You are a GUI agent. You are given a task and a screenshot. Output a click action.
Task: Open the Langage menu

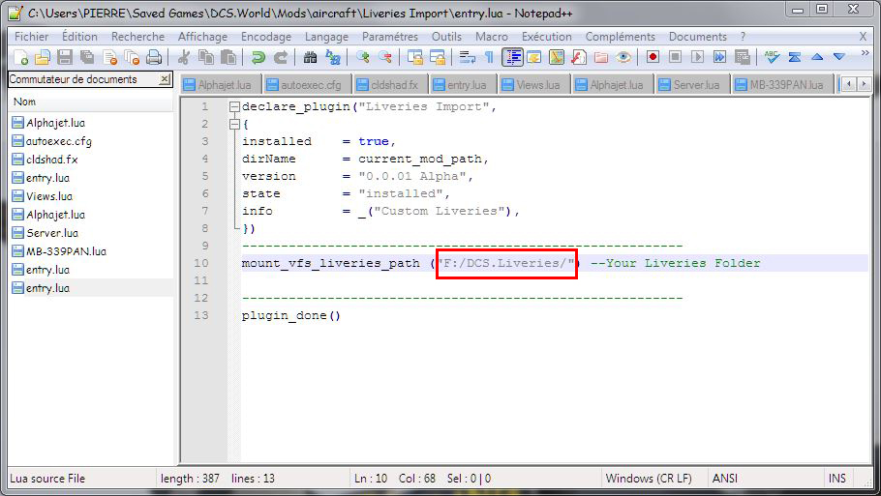click(326, 37)
